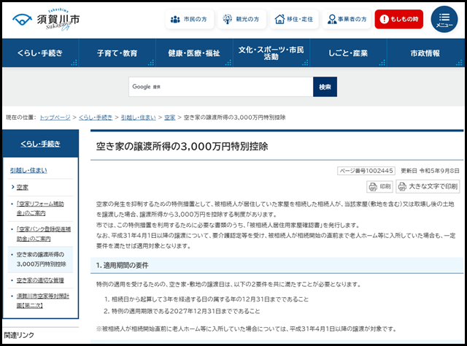Click the 更新日 令和5年9月8日 text
The width and height of the screenshot is (467, 346).
[x=430, y=171]
